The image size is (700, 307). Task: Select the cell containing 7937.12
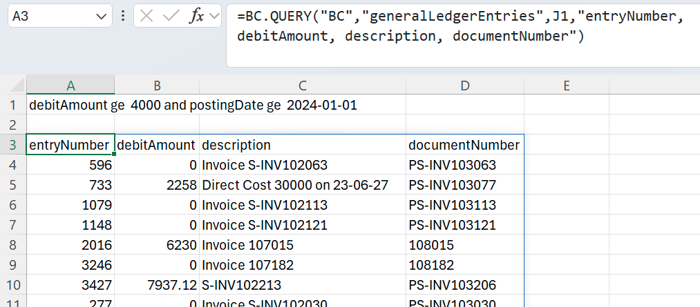[x=157, y=285]
